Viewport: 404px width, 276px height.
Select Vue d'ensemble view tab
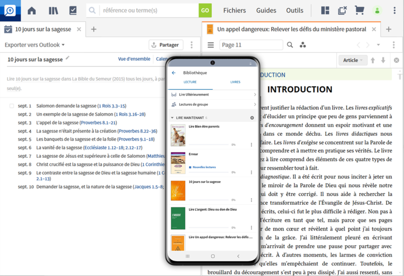click(x=134, y=59)
